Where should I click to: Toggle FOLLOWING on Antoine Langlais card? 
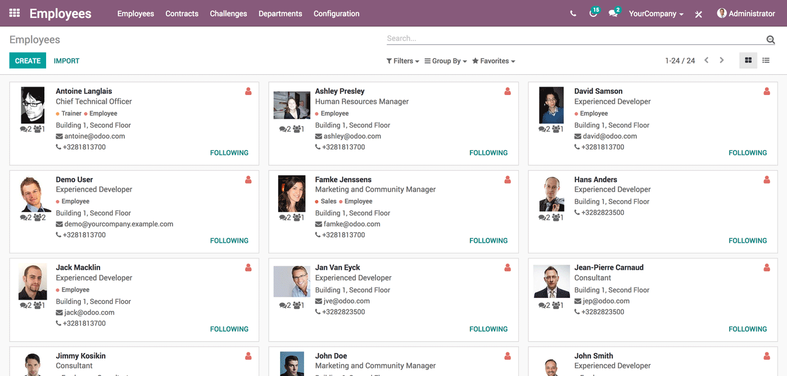click(x=229, y=153)
